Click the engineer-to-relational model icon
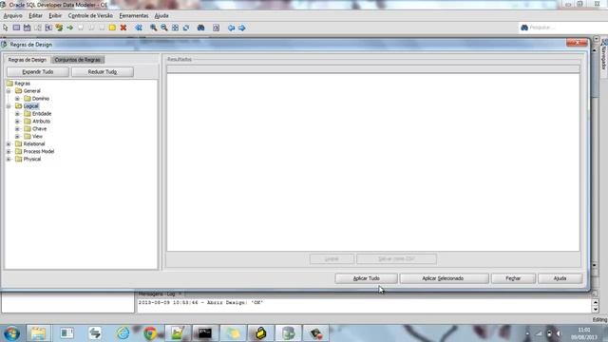This screenshot has height=342, width=608. (x=139, y=28)
